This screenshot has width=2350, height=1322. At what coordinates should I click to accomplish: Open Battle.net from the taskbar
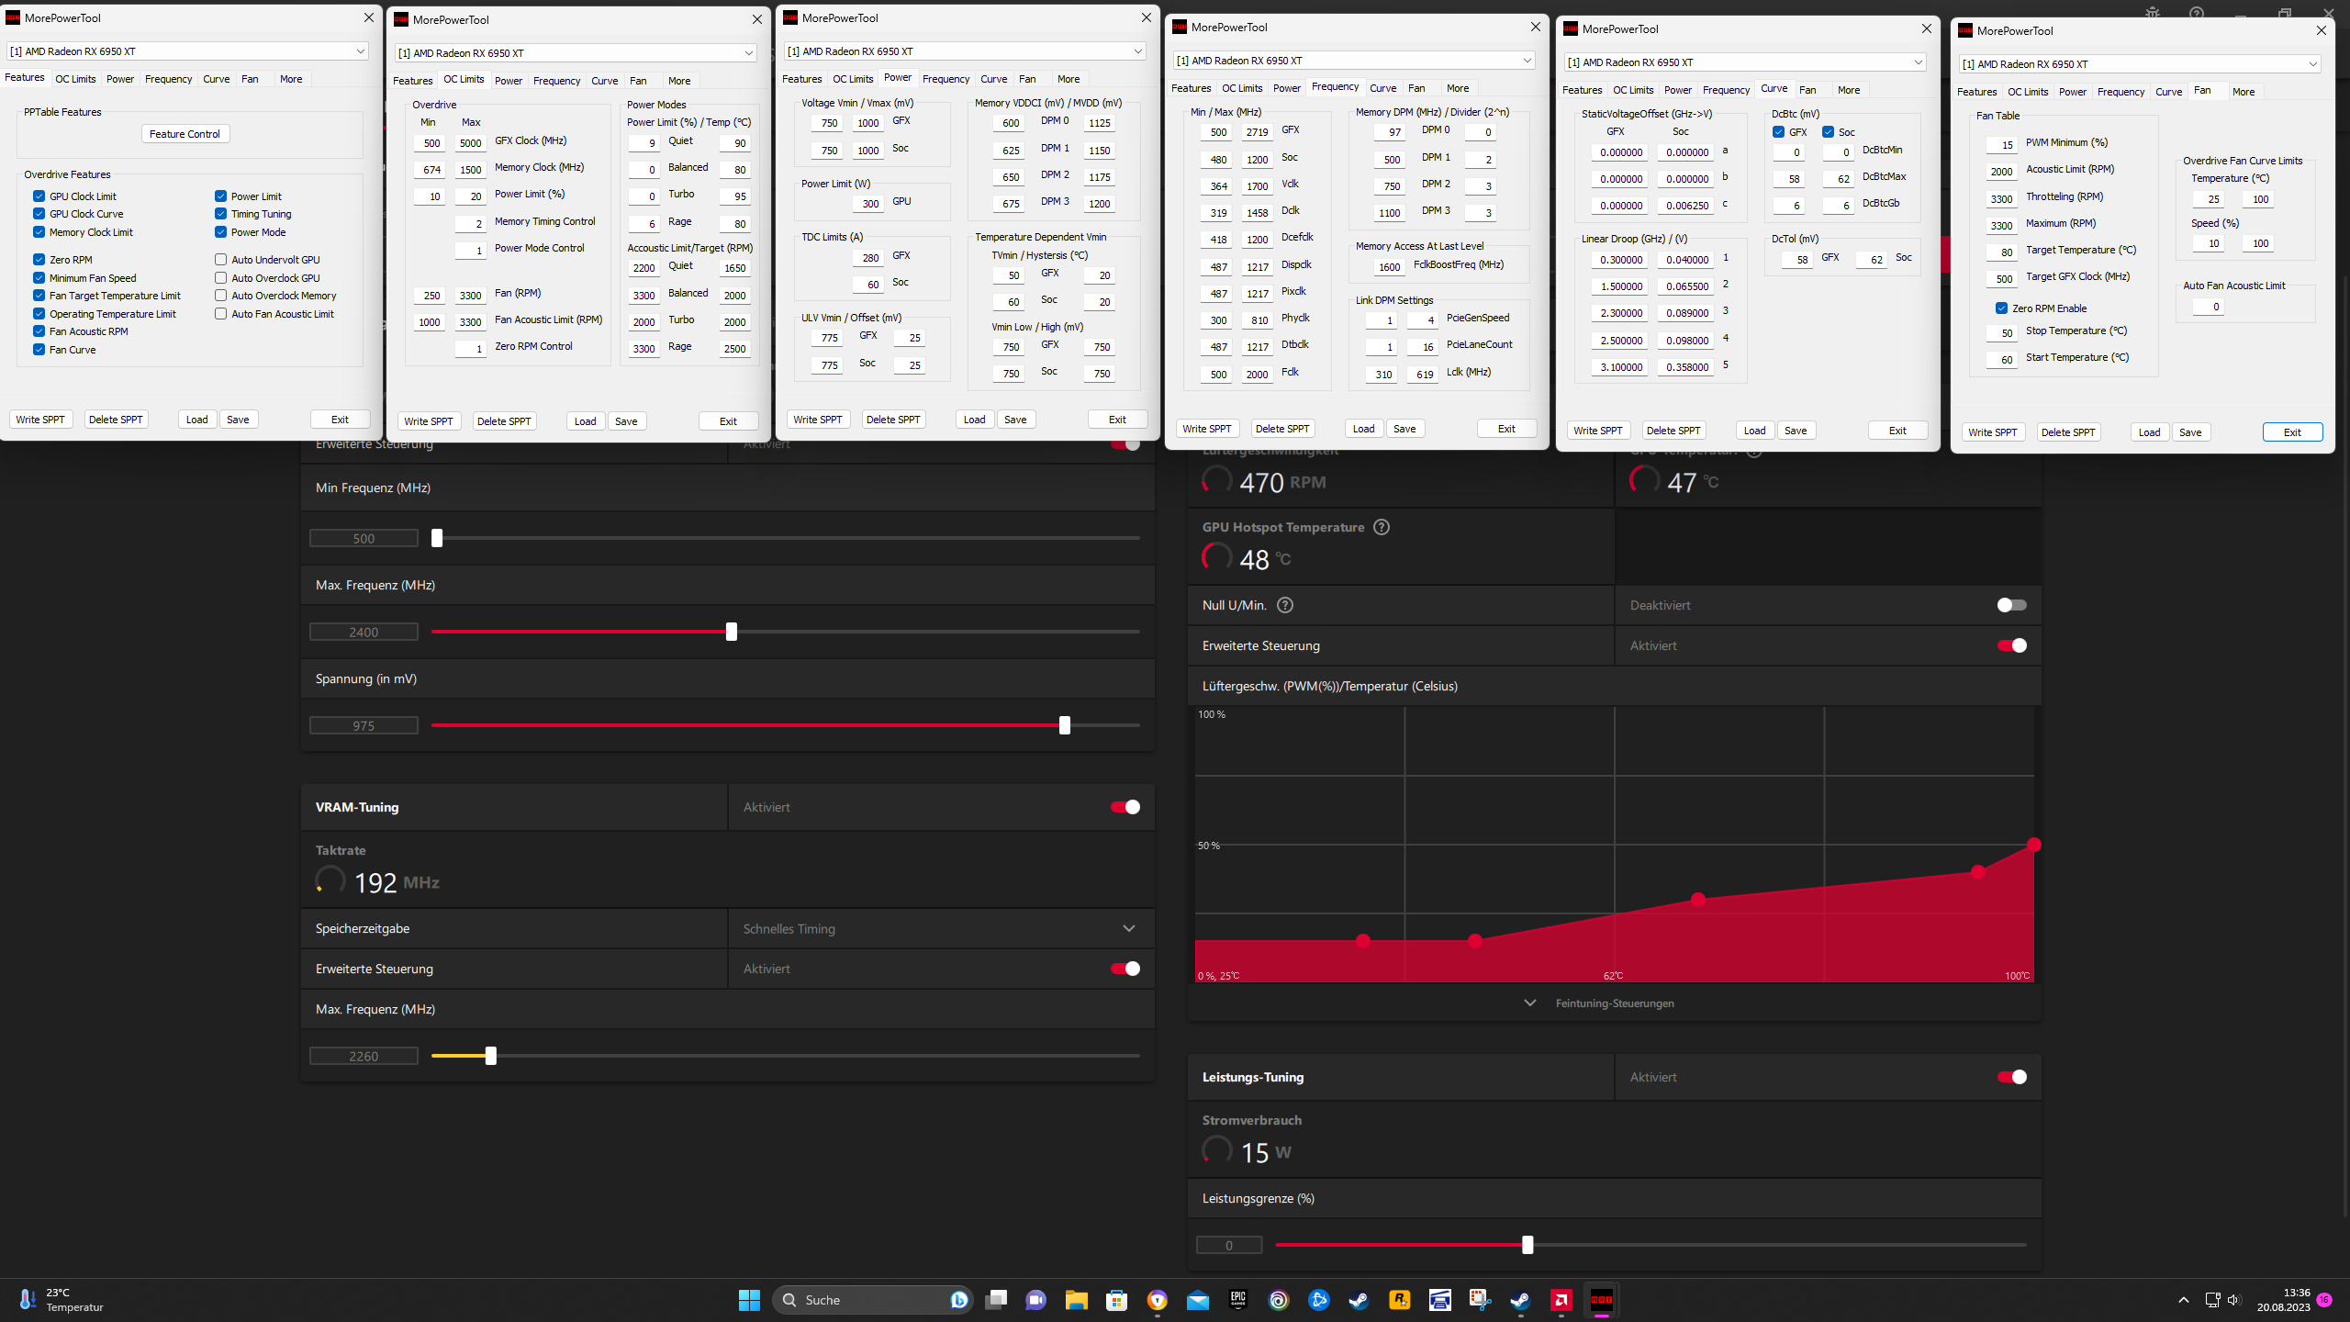[1319, 1300]
